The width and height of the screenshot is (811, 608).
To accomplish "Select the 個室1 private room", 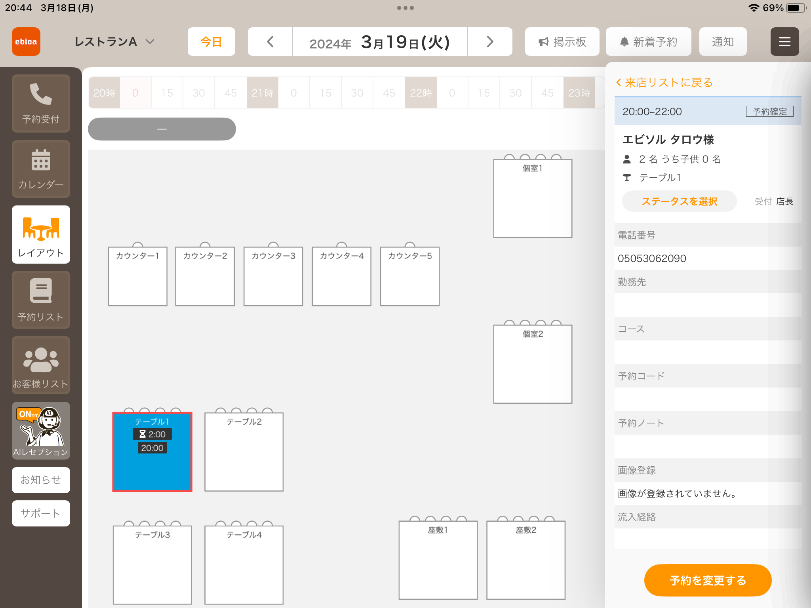I will pyautogui.click(x=533, y=198).
